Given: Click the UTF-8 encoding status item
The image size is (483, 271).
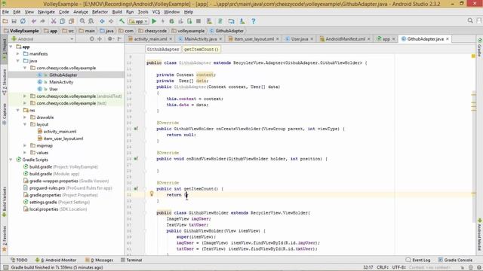Looking at the screenshot, I should [399, 267].
